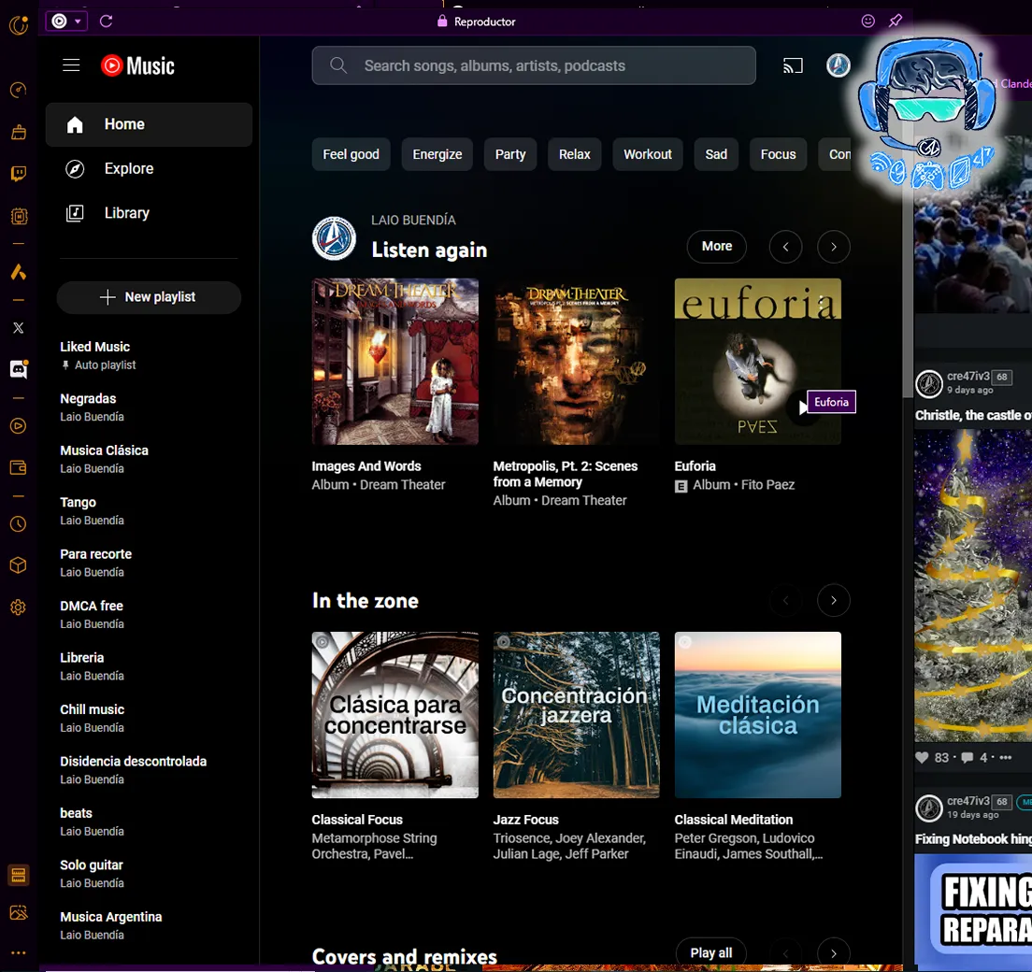Open the player service selector dropdown
This screenshot has width=1032, height=972.
(x=66, y=21)
